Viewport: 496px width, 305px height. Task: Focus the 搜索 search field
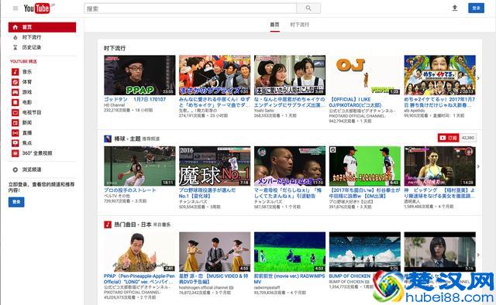click(190, 9)
